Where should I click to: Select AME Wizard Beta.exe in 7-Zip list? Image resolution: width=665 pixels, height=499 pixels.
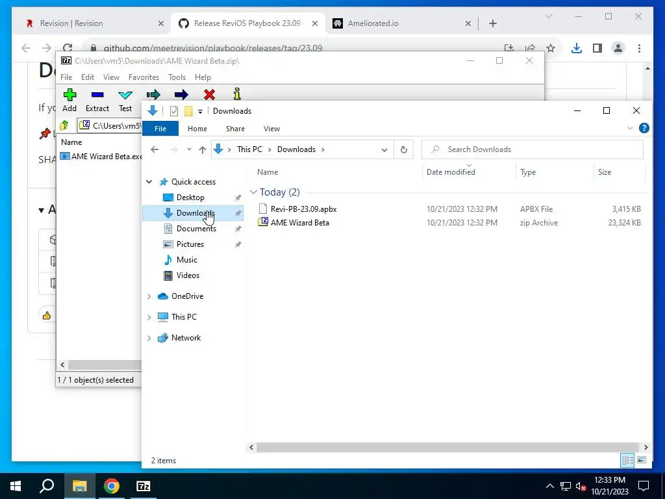point(101,156)
